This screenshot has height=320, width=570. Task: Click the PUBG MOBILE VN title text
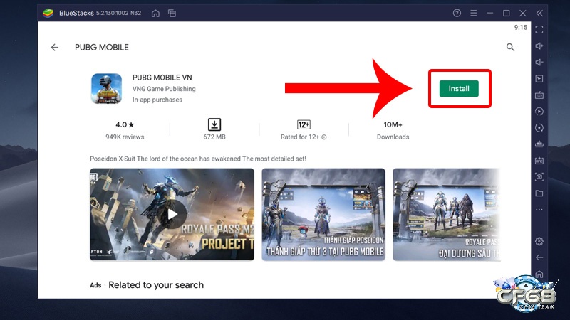point(162,78)
